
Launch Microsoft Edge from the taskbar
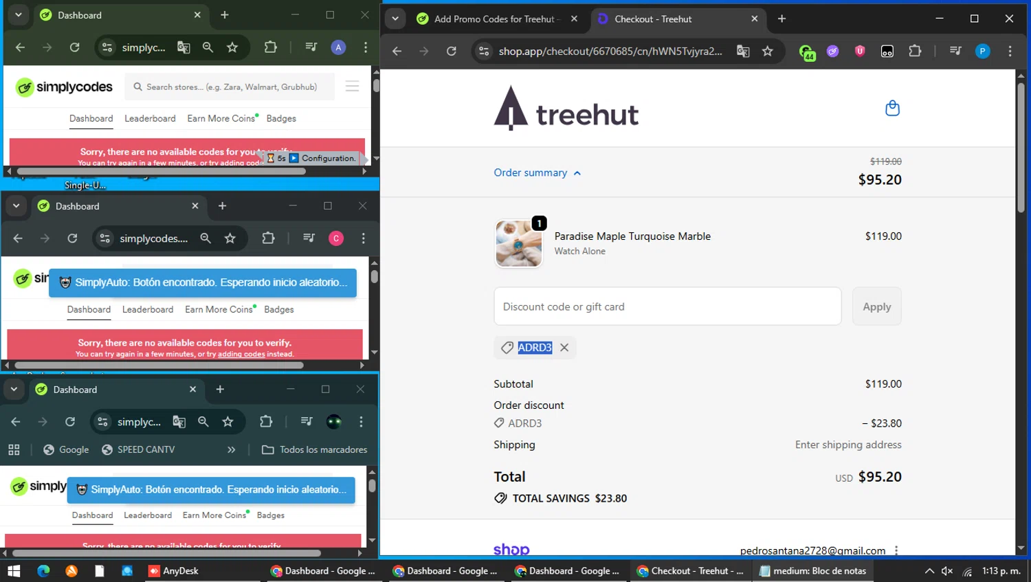[x=43, y=571]
